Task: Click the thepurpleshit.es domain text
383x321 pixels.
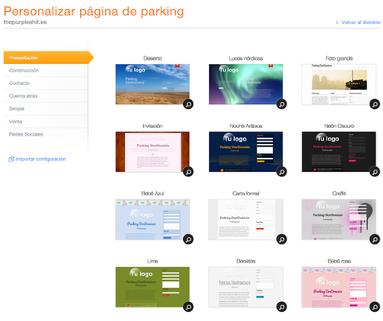Action: tap(25, 22)
